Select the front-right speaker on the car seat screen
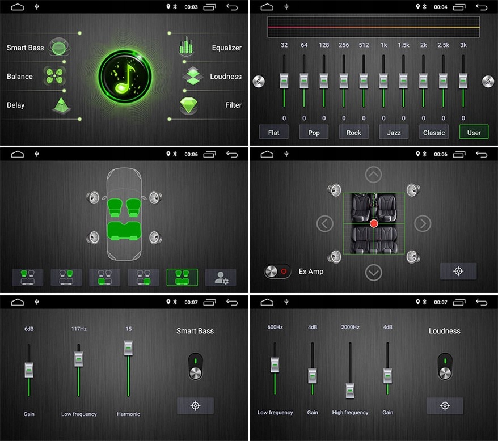The image size is (498, 441). coord(155,197)
